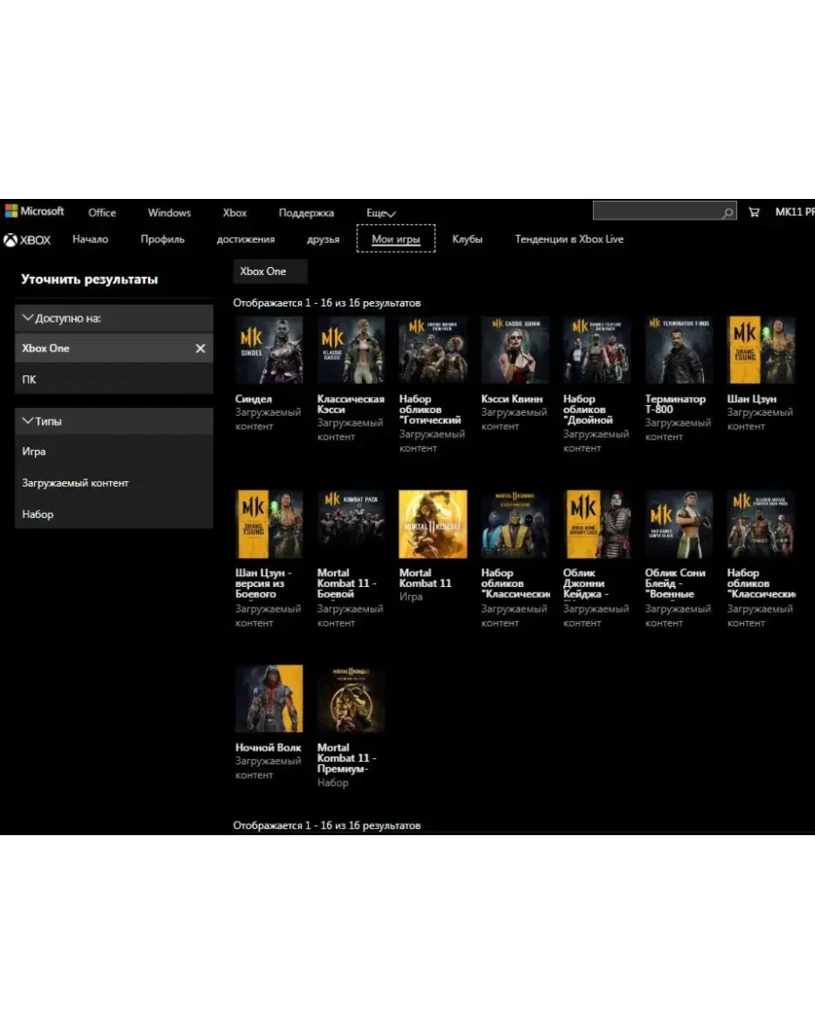The height and width of the screenshot is (1035, 815).
Task: Filter results by Игра type
Action: click(34, 452)
